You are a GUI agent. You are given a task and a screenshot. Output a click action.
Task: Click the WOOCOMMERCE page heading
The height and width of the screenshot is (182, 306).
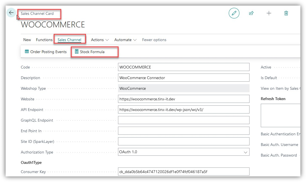53,25
